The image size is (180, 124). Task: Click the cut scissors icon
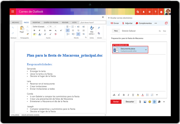[28, 27]
